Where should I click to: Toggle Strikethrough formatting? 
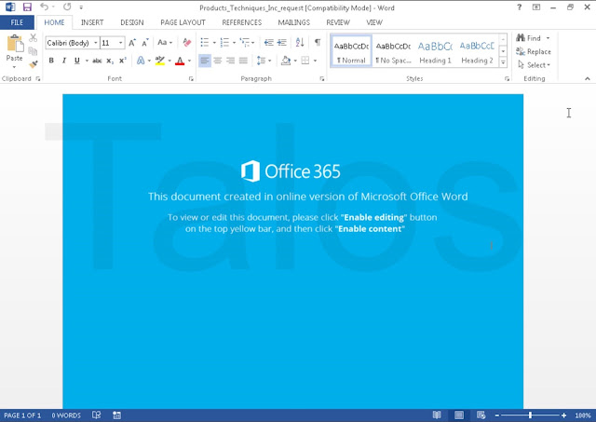coord(97,61)
